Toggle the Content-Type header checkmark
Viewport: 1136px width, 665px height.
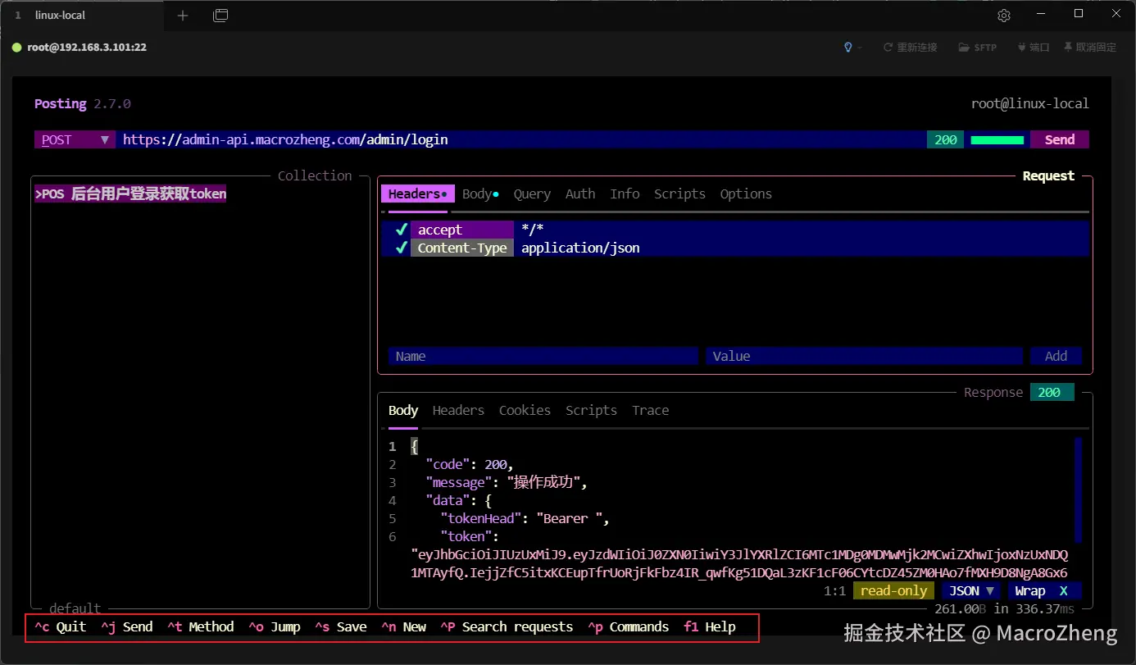pyautogui.click(x=401, y=248)
